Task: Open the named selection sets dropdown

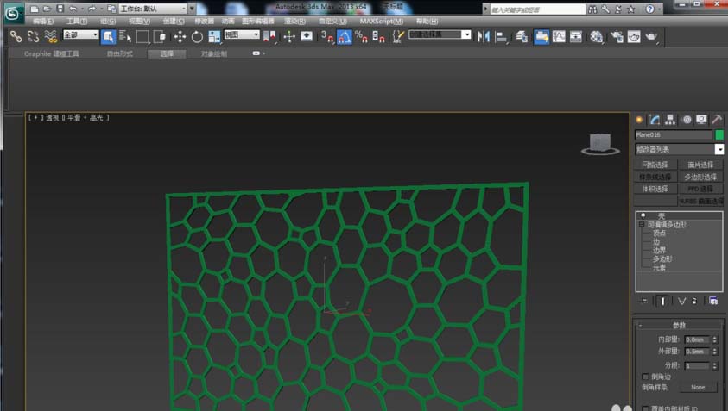Action: coord(440,34)
